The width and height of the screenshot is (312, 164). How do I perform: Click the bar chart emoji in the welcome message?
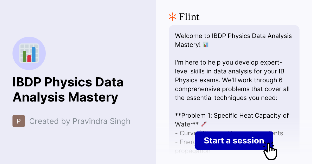[x=206, y=45]
